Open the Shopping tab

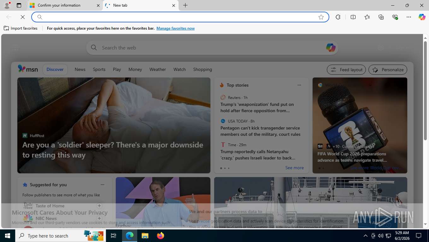pyautogui.click(x=203, y=69)
